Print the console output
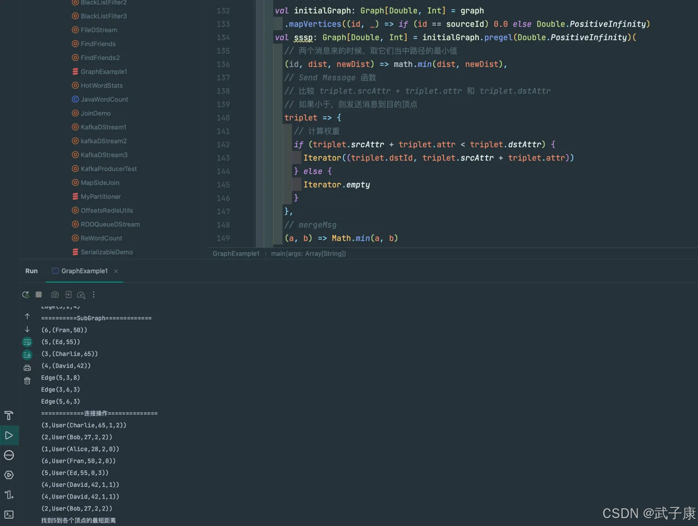Image resolution: width=698 pixels, height=526 pixels. (27, 368)
